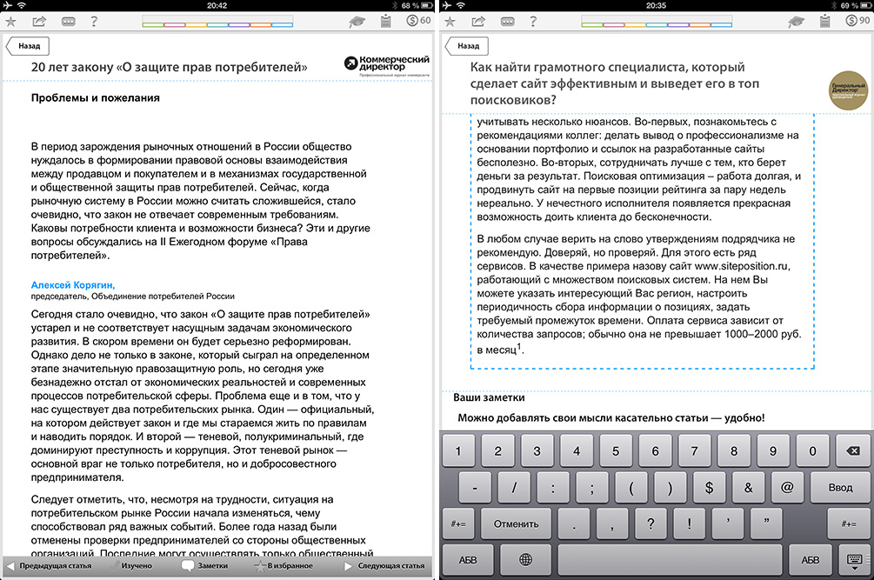
Task: Tap the share icon in right screen toolbar
Action: (x=478, y=22)
